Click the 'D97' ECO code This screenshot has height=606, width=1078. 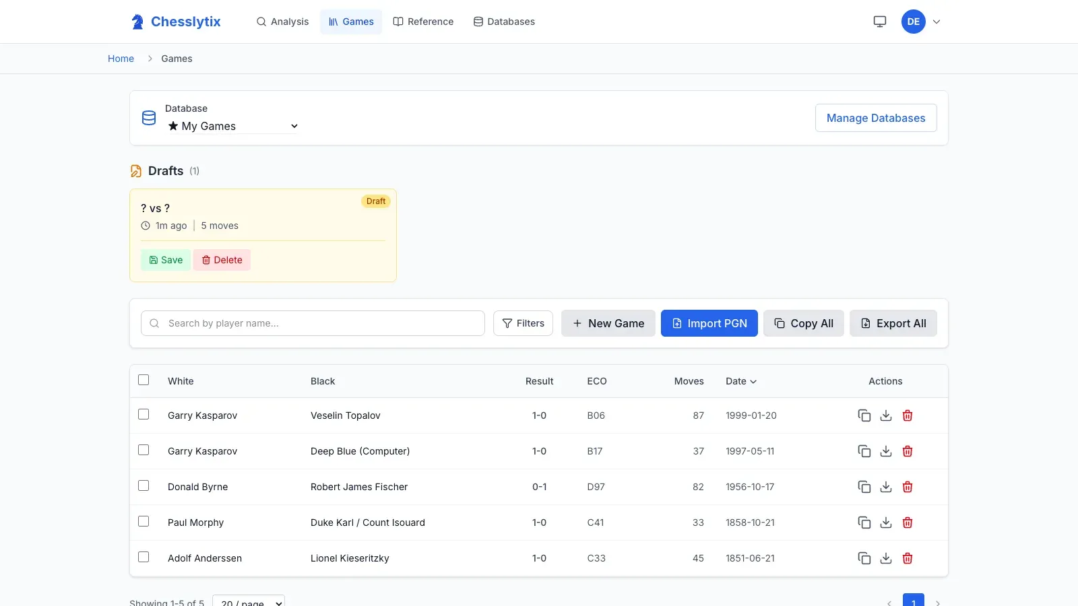[596, 487]
